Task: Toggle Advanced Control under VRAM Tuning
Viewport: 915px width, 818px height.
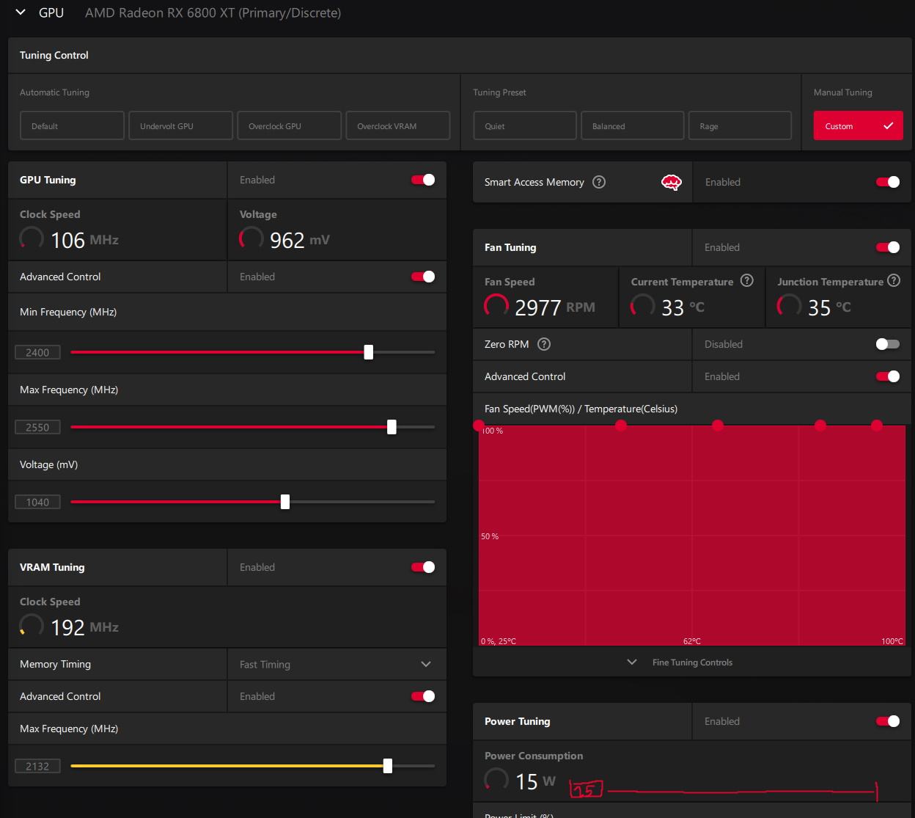Action: [x=423, y=696]
